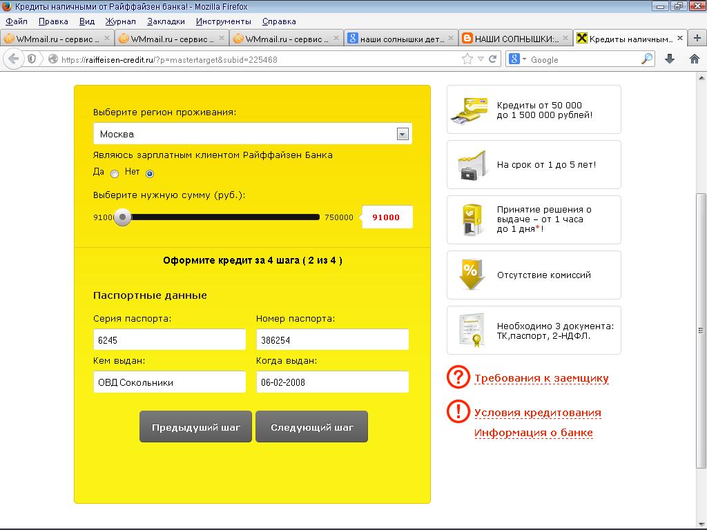
Task: Close the 'НАШИ СОЛНЫШКИ' Blogger tab
Action: click(565, 39)
